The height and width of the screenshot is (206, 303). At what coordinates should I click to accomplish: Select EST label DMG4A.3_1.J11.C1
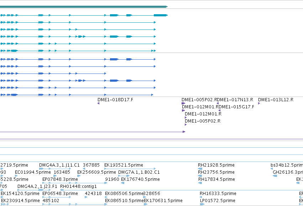click(x=59, y=165)
